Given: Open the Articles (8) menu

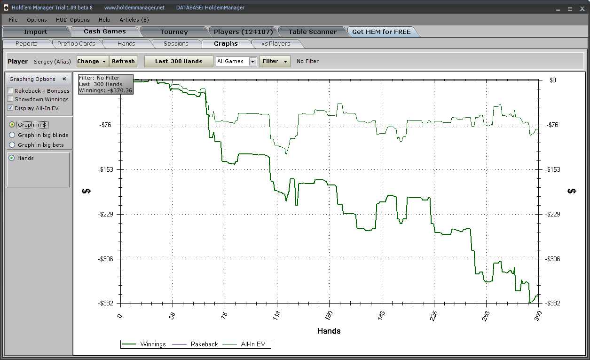Looking at the screenshot, I should click(134, 20).
